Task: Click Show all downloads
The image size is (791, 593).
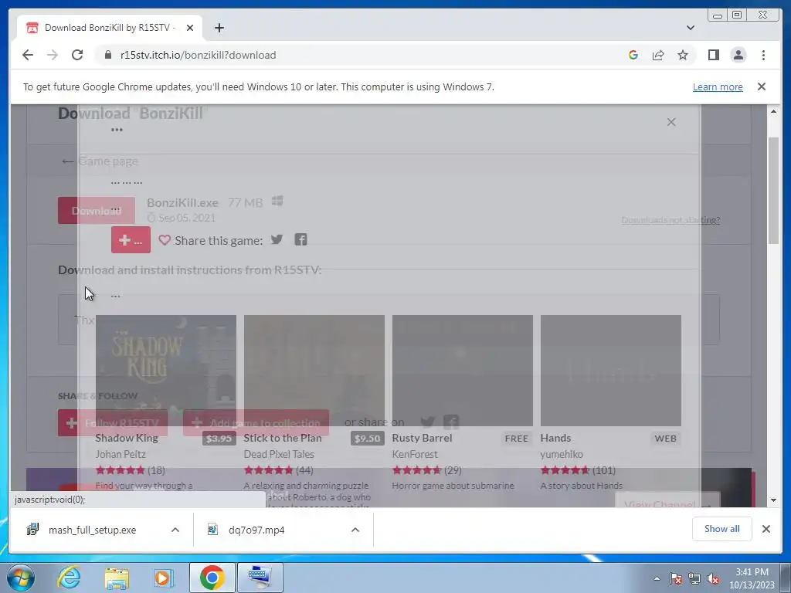Action: (x=722, y=529)
